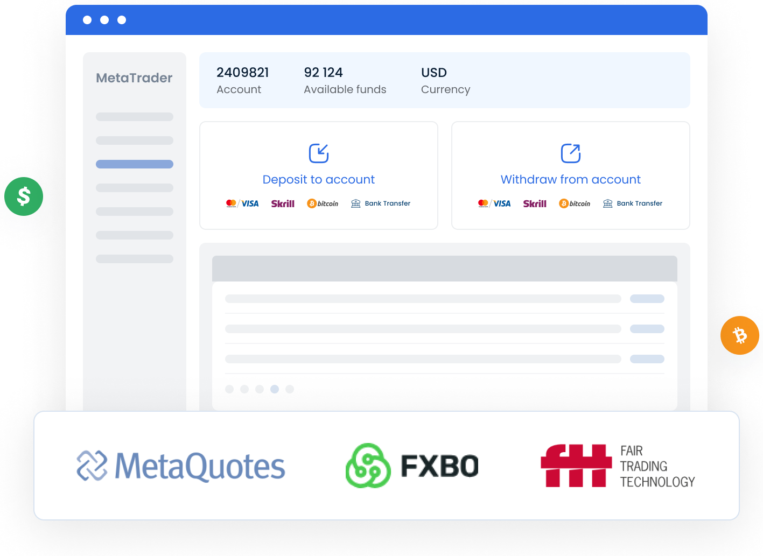This screenshot has height=556, width=763.
Task: Click the orange Bitcoin badge
Action: click(x=740, y=335)
